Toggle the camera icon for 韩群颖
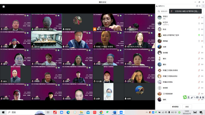The image size is (205, 115). 202,41
